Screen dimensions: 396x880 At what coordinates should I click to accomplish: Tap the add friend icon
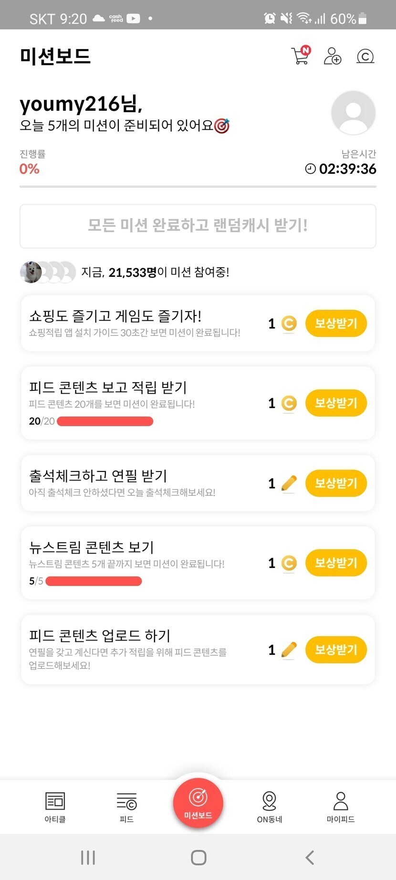[332, 56]
